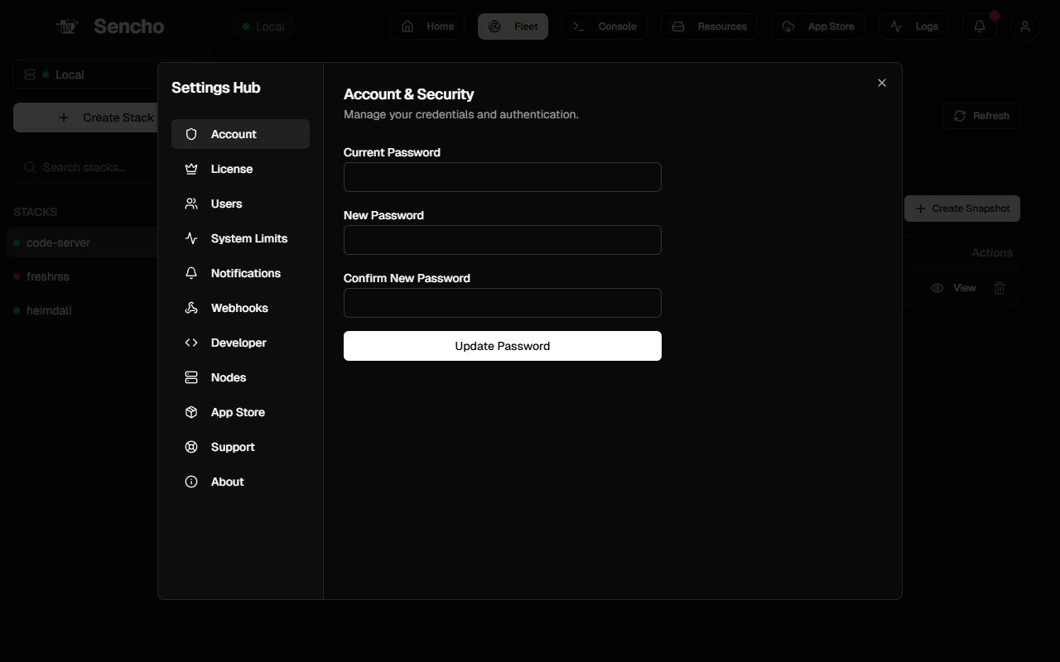This screenshot has width=1060, height=662.
Task: Open the Users settings section
Action: [240, 204]
